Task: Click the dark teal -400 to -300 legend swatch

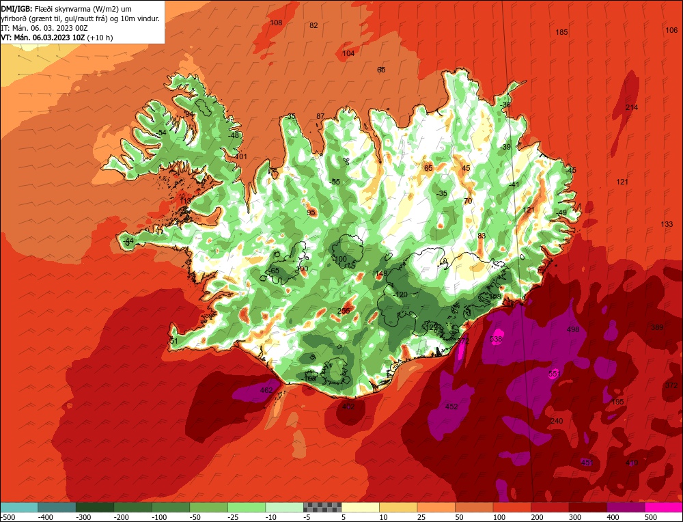Action: tap(57, 507)
